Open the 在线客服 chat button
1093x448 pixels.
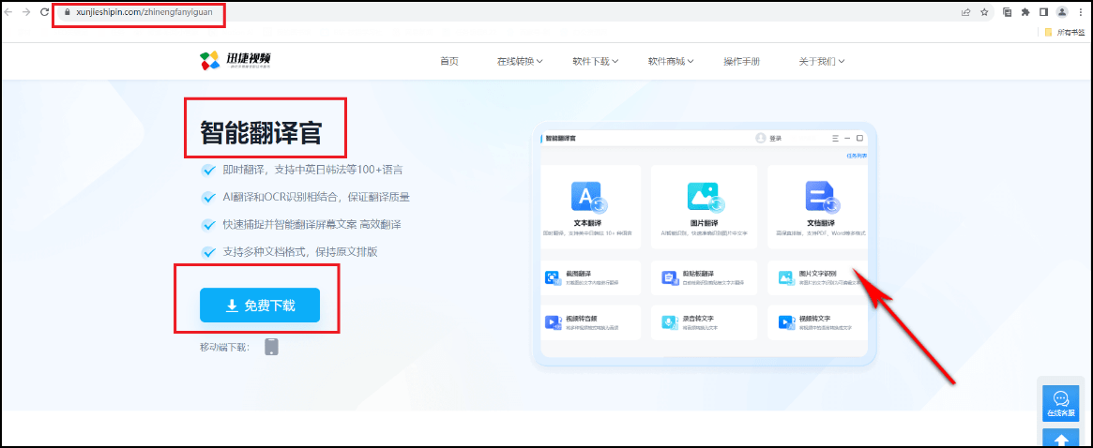tap(1061, 403)
